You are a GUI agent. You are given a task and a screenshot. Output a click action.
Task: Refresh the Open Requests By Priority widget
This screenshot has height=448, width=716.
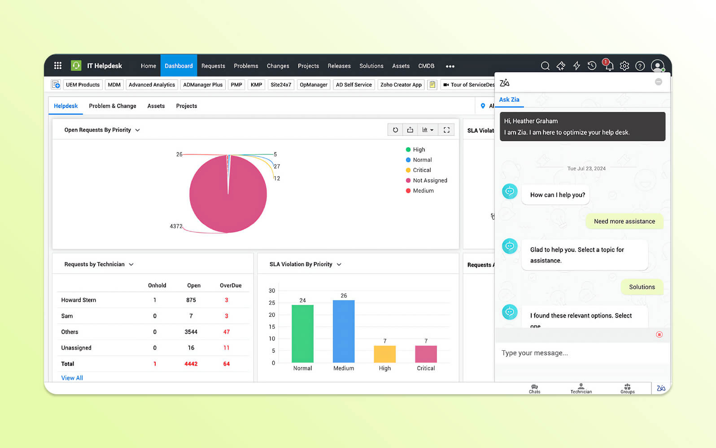(395, 130)
